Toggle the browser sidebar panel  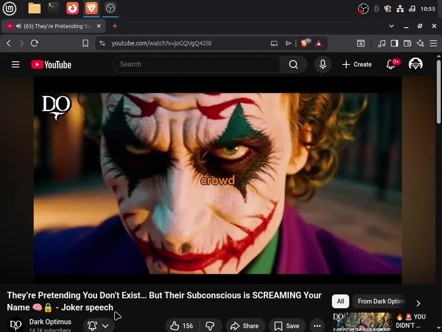click(395, 43)
